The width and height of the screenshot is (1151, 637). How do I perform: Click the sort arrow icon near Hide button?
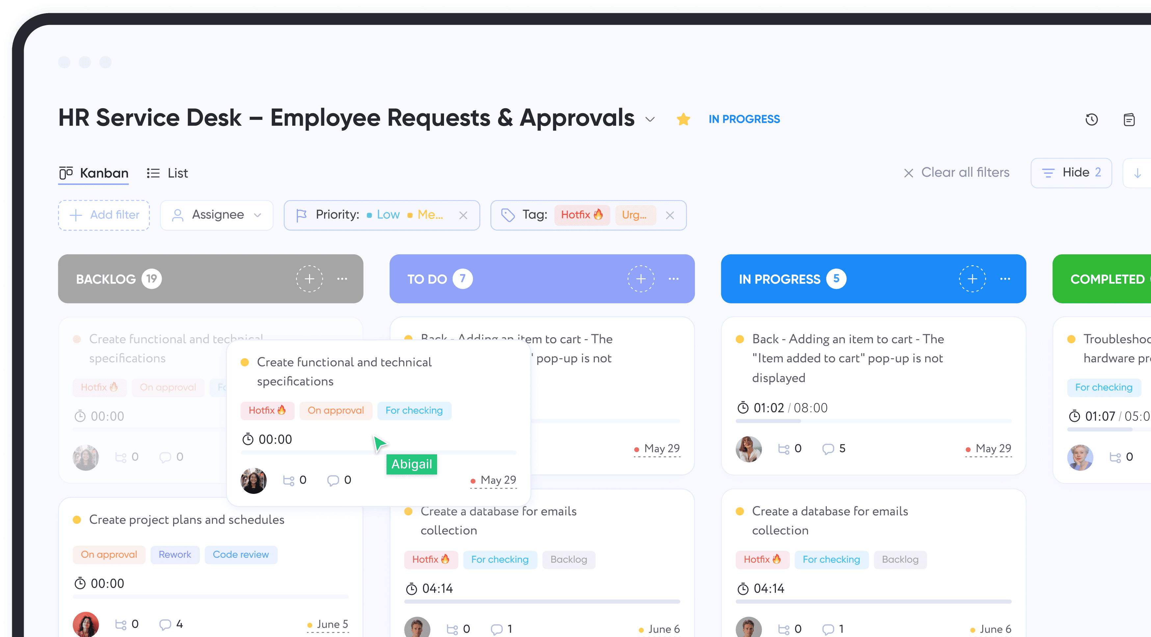tap(1138, 173)
